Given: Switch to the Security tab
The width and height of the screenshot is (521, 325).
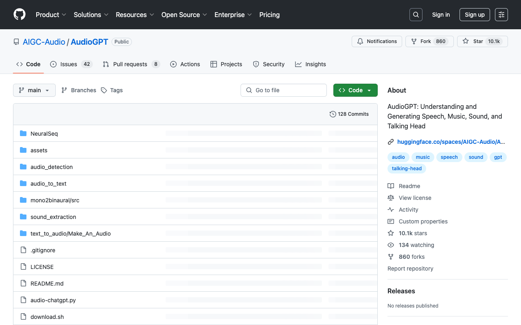Looking at the screenshot, I should (269, 64).
